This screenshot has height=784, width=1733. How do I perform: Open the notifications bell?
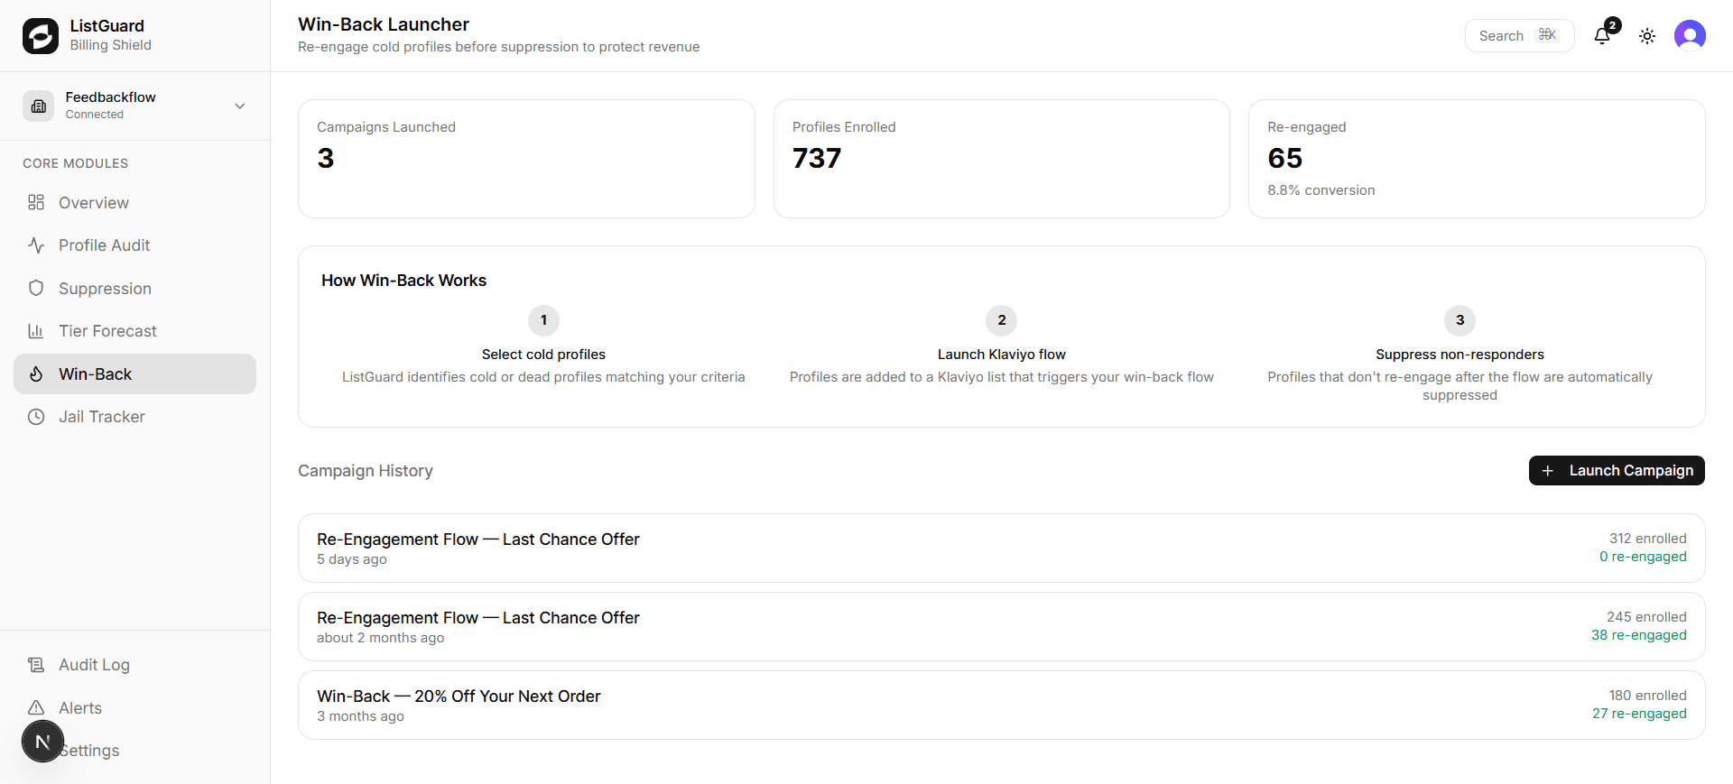coord(1602,36)
